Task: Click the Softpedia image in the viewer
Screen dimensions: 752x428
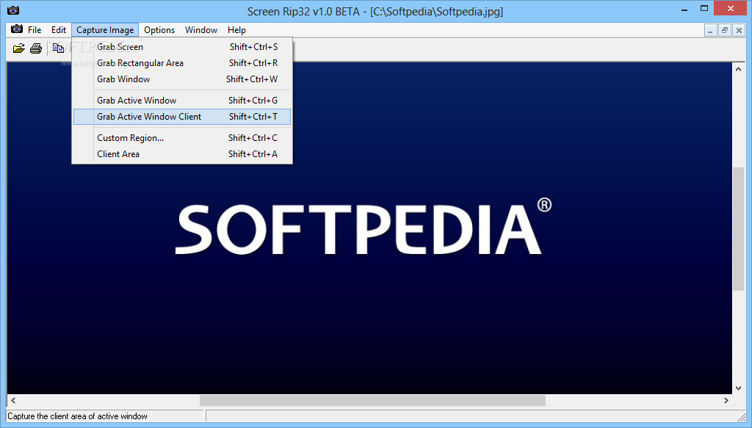Action: pyautogui.click(x=369, y=228)
